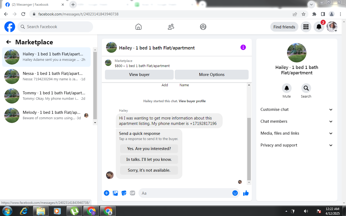Switch to the Messenger Facebook tab

click(34, 5)
